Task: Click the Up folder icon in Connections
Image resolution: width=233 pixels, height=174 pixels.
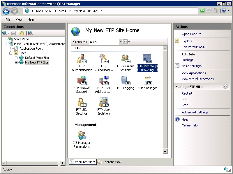Action: (22, 33)
